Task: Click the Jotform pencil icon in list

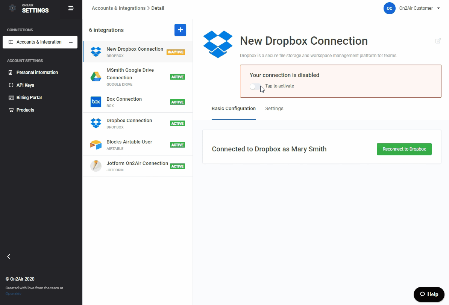Action: [x=96, y=166]
